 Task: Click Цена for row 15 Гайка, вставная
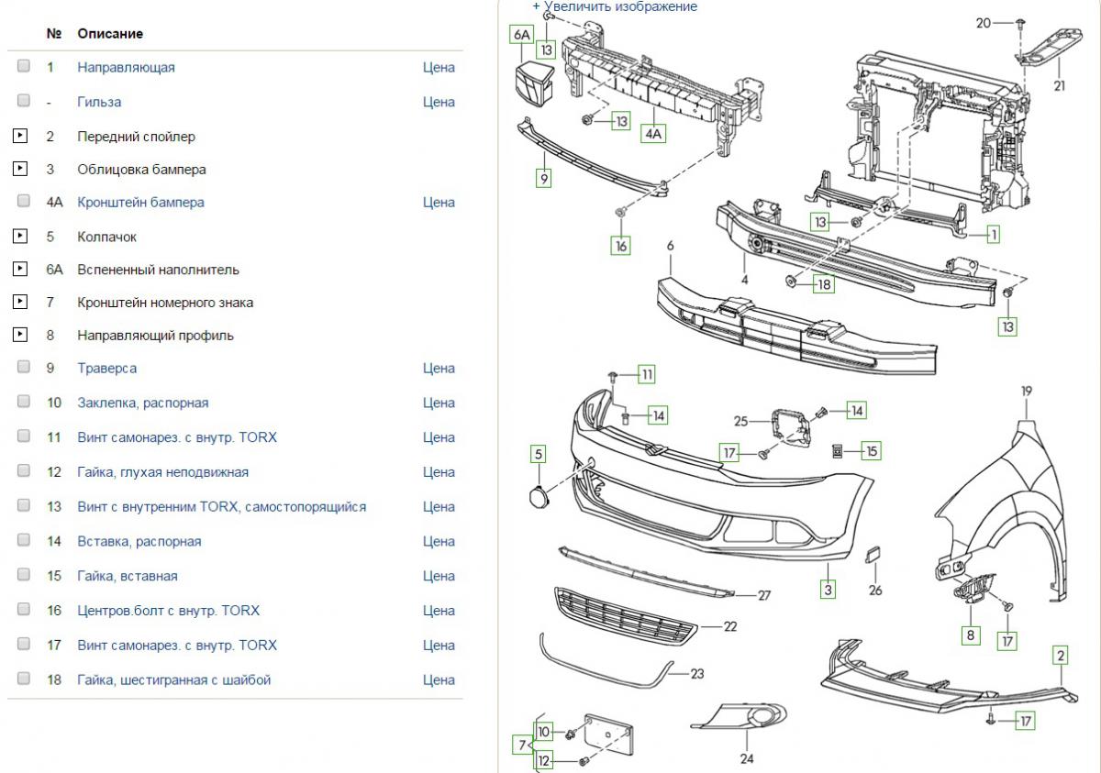click(x=439, y=576)
